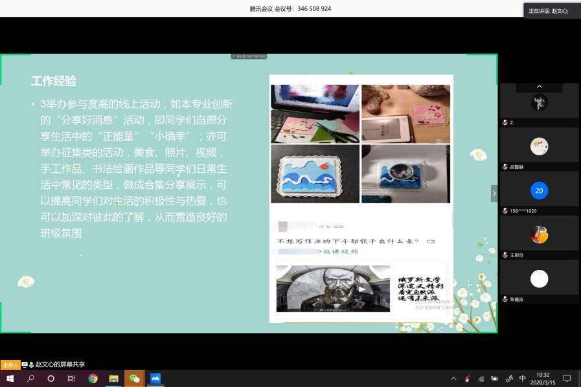Show hidden system tray icons
The image size is (581, 387).
tap(452, 379)
